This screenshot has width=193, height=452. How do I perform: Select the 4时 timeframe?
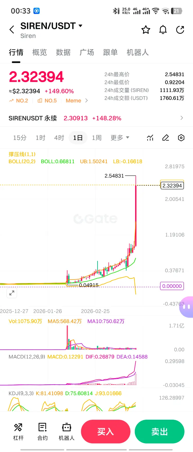tap(59, 138)
